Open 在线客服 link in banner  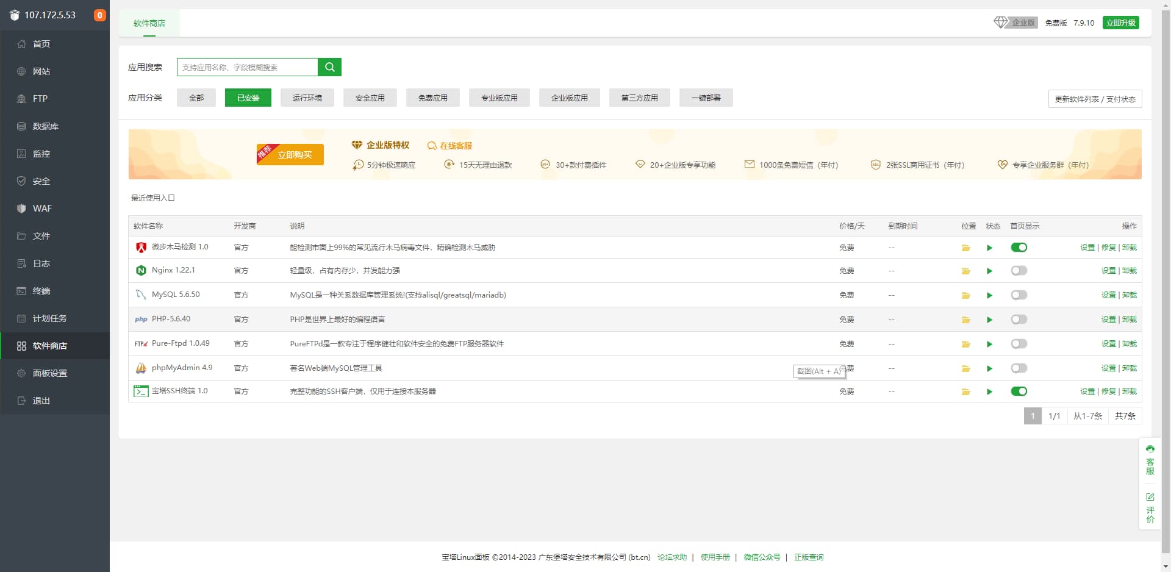pyautogui.click(x=450, y=146)
